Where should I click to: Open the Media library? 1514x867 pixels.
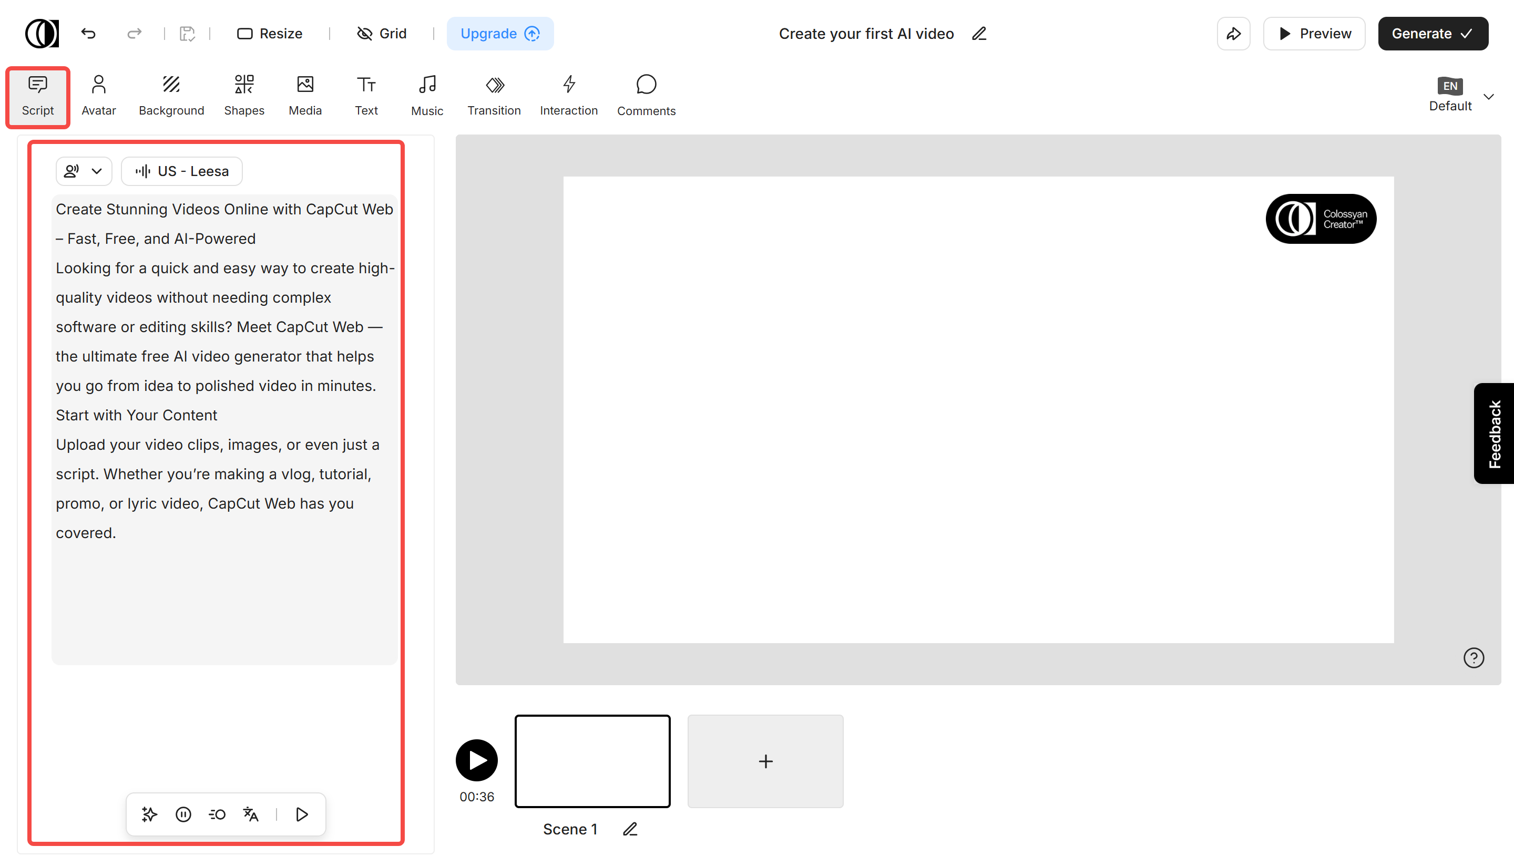(x=305, y=94)
